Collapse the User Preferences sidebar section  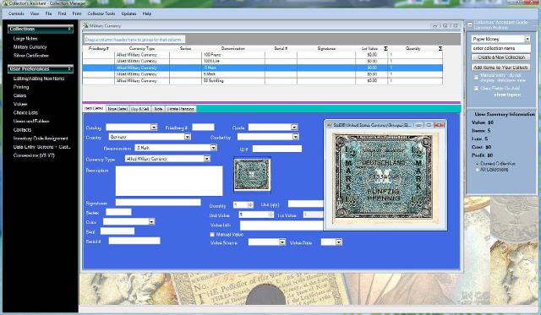(x=69, y=69)
